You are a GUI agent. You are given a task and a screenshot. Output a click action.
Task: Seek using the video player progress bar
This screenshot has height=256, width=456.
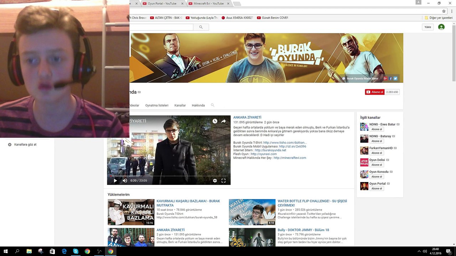pyautogui.click(x=169, y=176)
